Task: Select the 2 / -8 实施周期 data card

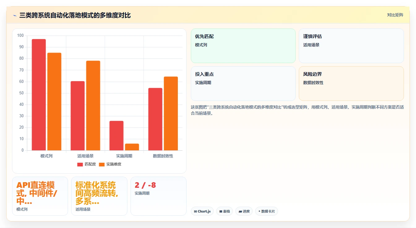Action: [158, 196]
